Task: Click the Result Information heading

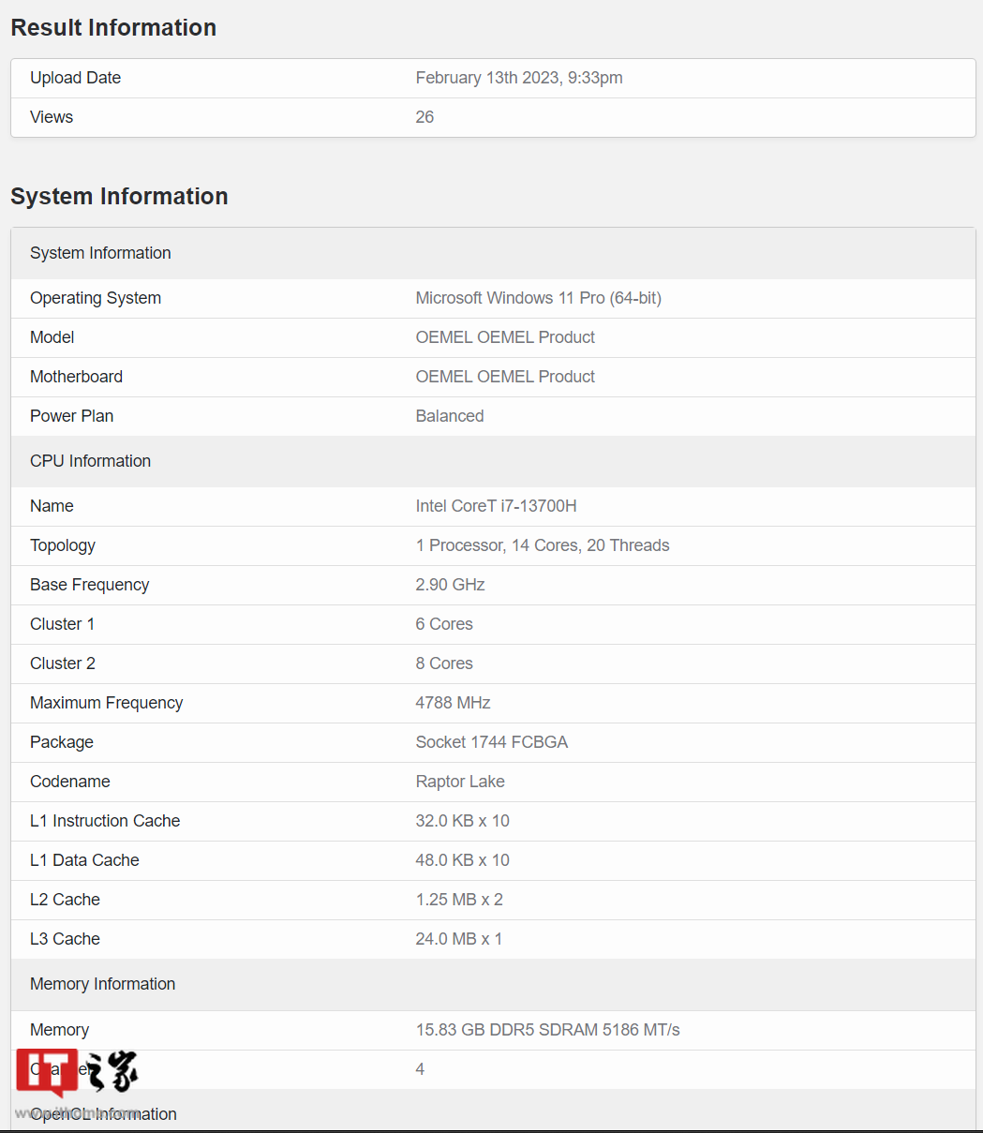Action: [x=113, y=27]
